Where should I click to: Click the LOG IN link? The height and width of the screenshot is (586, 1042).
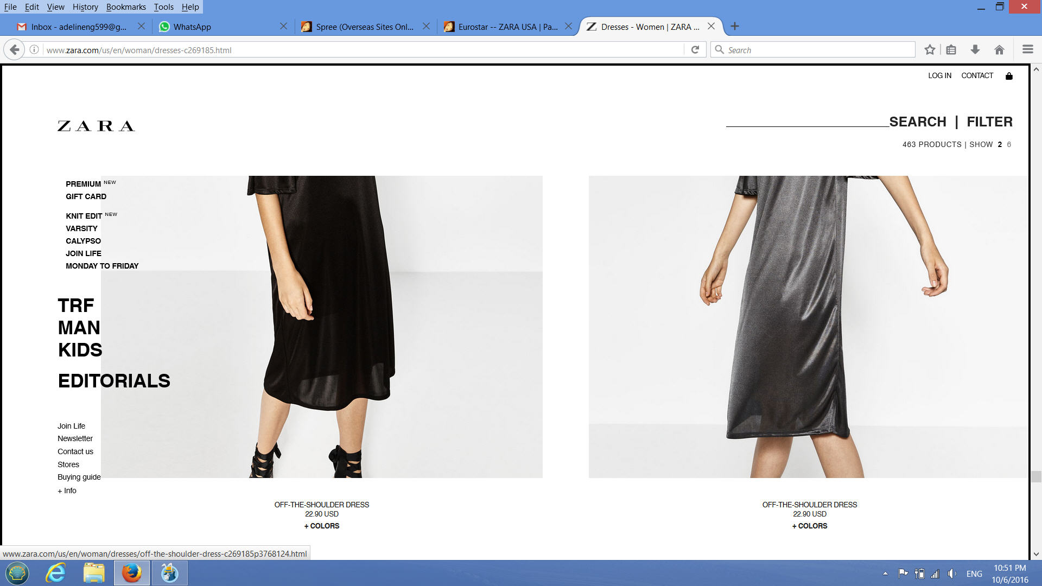[939, 75]
